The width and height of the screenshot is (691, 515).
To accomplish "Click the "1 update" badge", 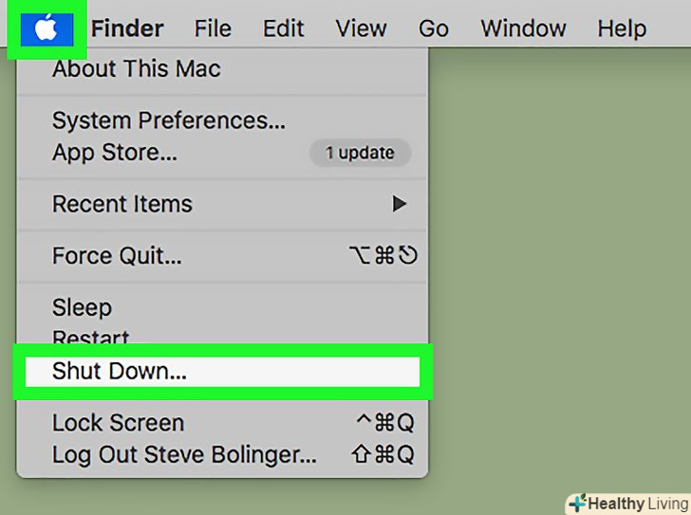I will 360,152.
